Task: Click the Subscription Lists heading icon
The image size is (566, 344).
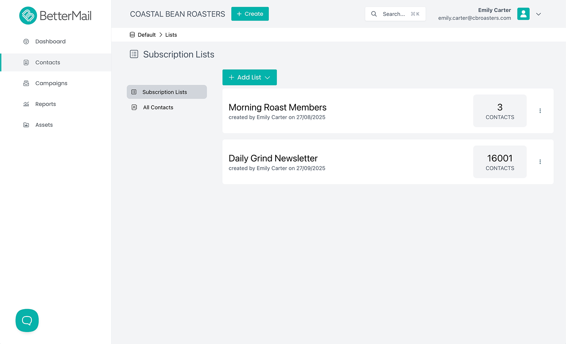Action: click(x=134, y=54)
